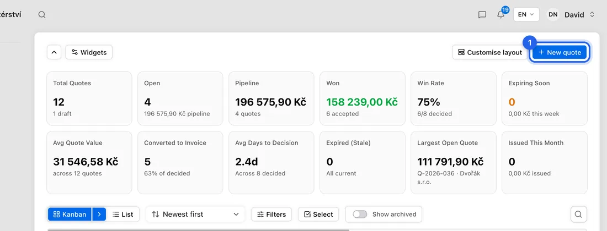Switch to List view
This screenshot has height=231, width=607.
pos(123,214)
